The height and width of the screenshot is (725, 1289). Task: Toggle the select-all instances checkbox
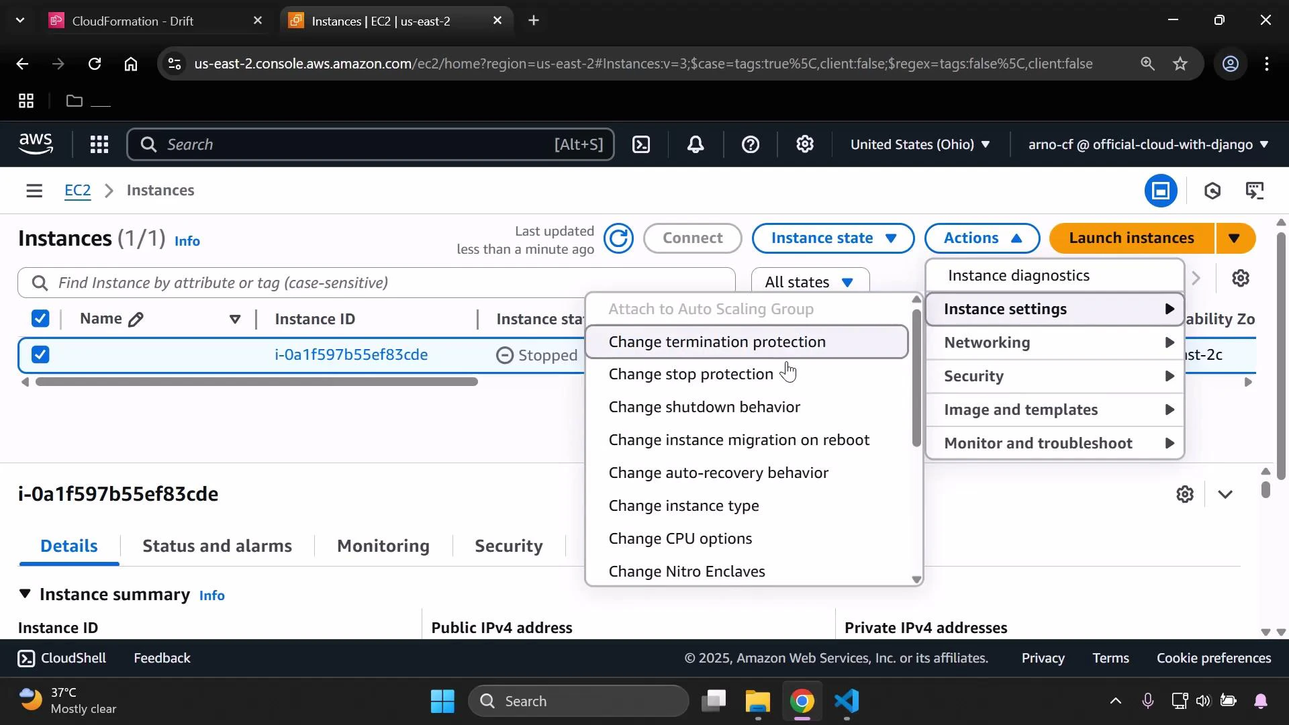(x=40, y=318)
